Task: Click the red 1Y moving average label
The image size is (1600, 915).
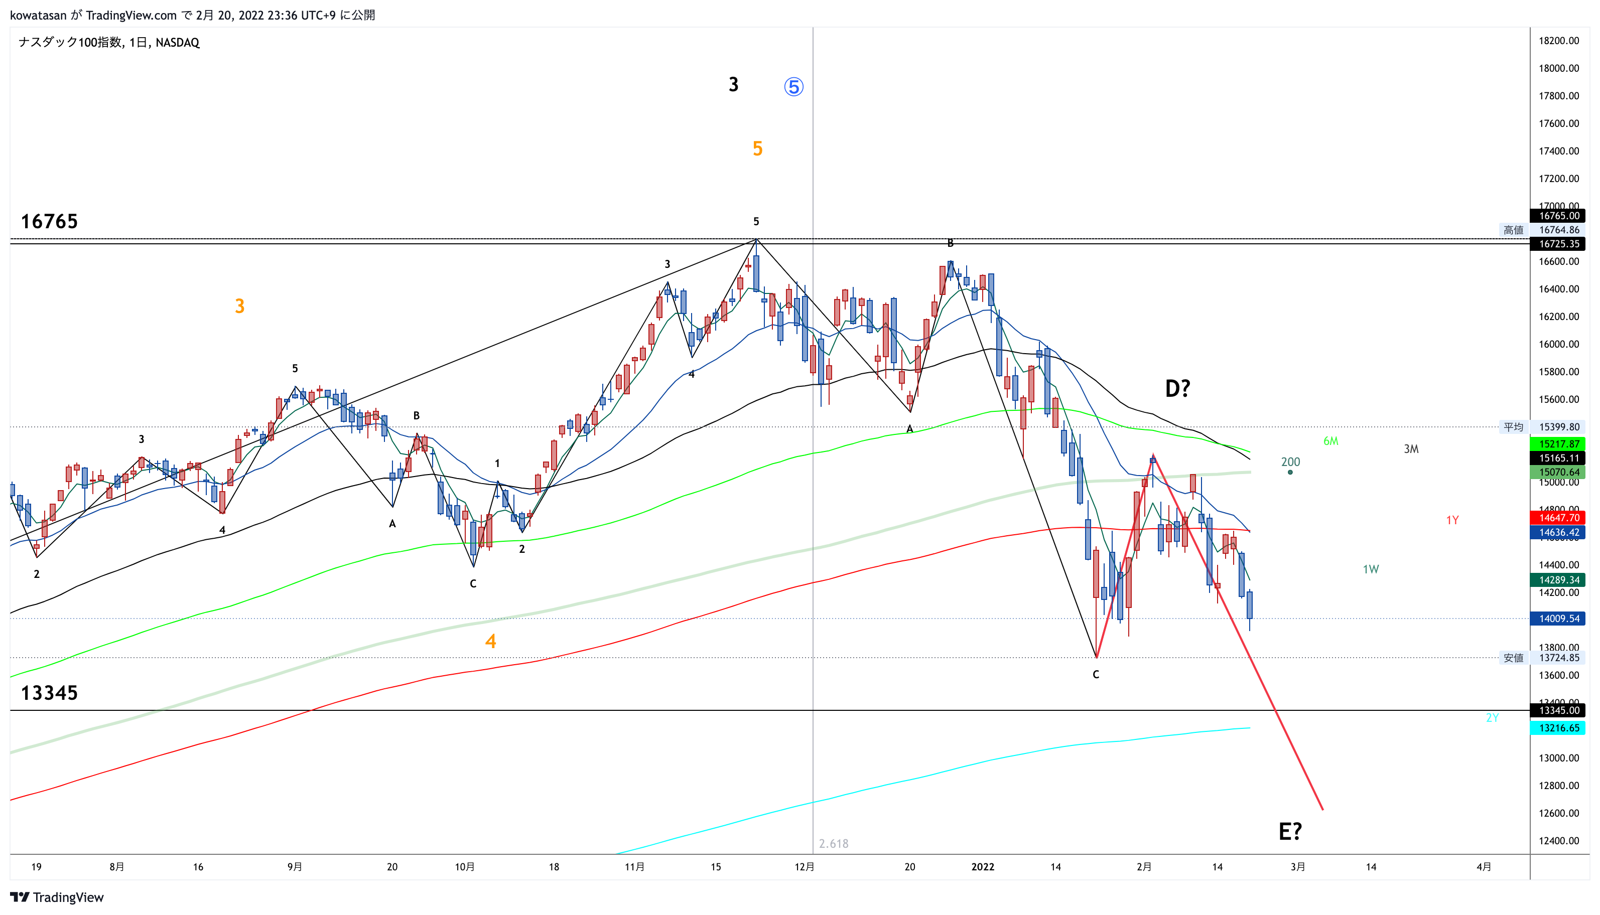Action: 1452,520
